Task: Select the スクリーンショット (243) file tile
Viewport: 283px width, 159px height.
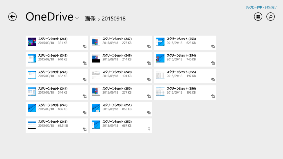Action: [x=57, y=76]
